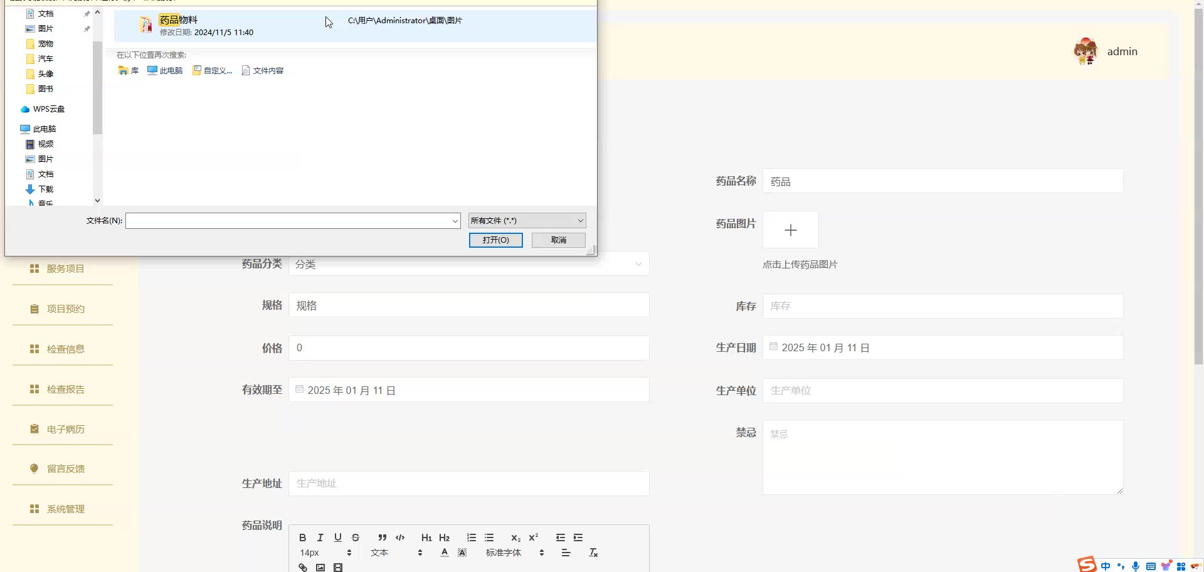This screenshot has width=1204, height=572.
Task: Click the admin user avatar
Action: 1085,51
